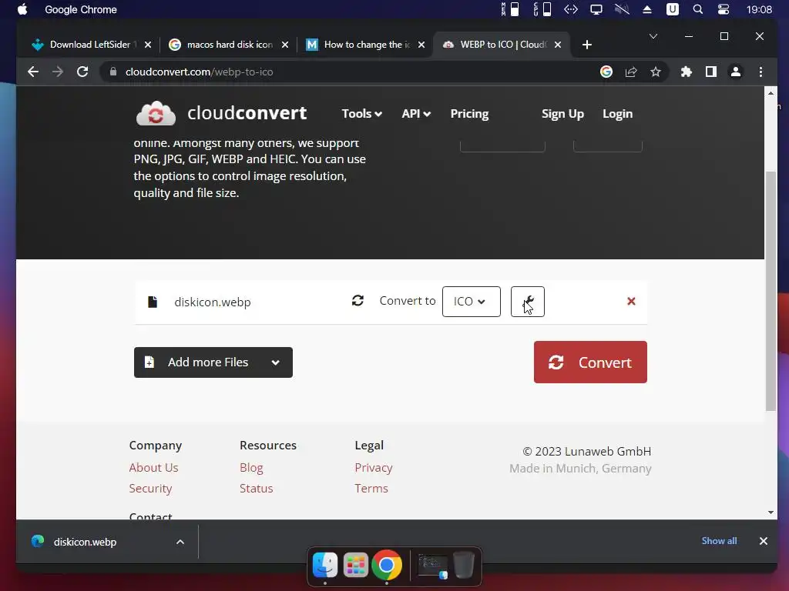Image resolution: width=789 pixels, height=591 pixels.
Task: Open About Us link
Action: tap(153, 467)
